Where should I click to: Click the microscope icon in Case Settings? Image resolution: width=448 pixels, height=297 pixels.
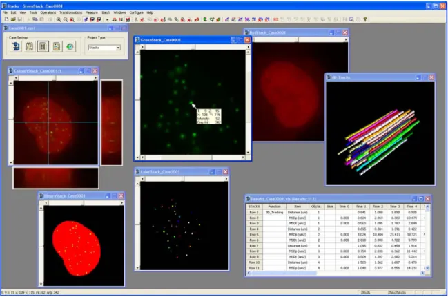16,46
